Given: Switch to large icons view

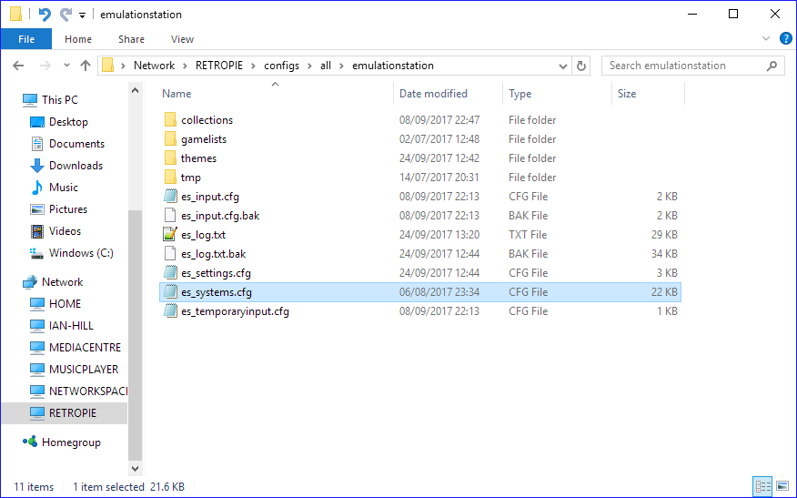Looking at the screenshot, I should (x=782, y=487).
